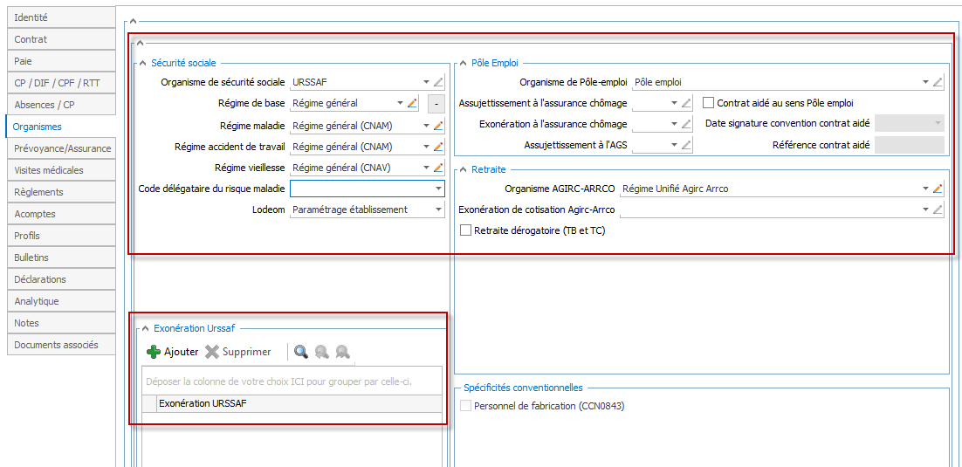Click the magnifying glass search icon in Exonération Urssaf
The image size is (962, 467).
[x=300, y=352]
